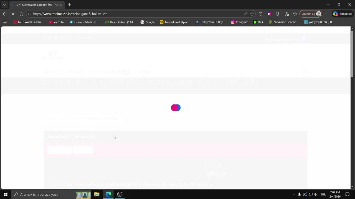This screenshot has height=199, width=355.
Task: Show hidden system tray icons
Action: tap(294, 195)
